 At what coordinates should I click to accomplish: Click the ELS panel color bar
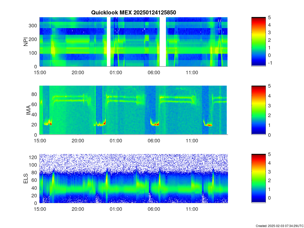click(x=259, y=178)
